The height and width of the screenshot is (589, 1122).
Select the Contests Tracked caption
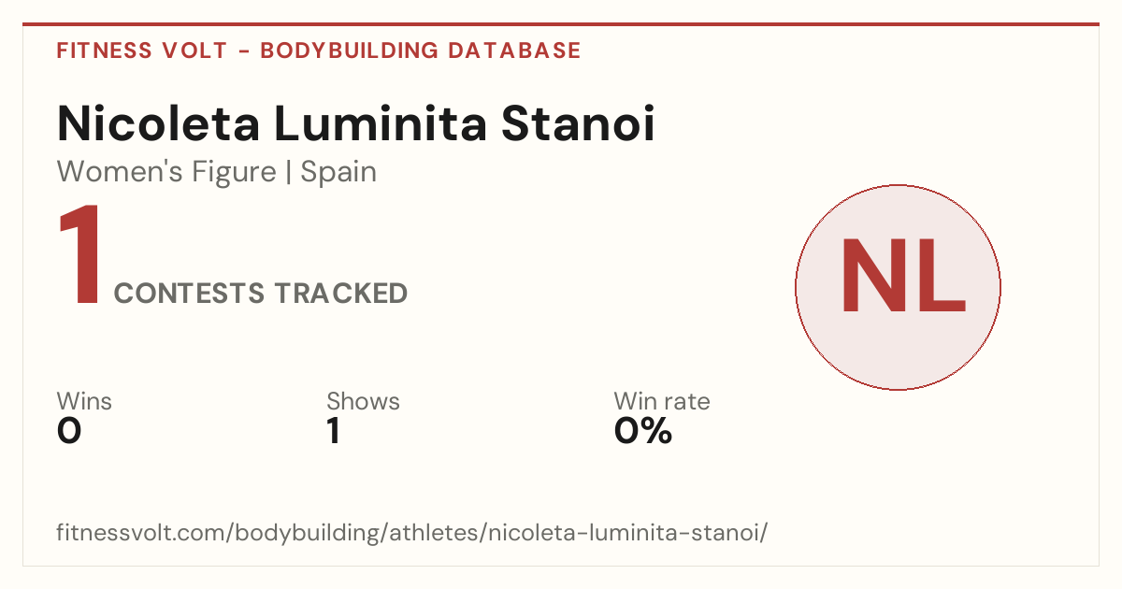click(261, 294)
